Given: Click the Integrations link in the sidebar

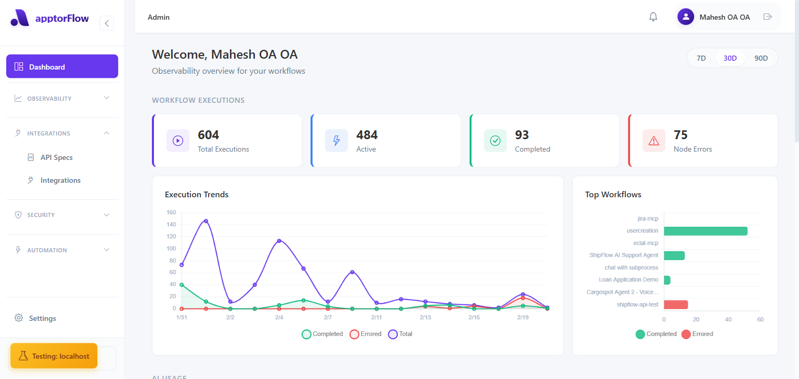Looking at the screenshot, I should pos(60,180).
